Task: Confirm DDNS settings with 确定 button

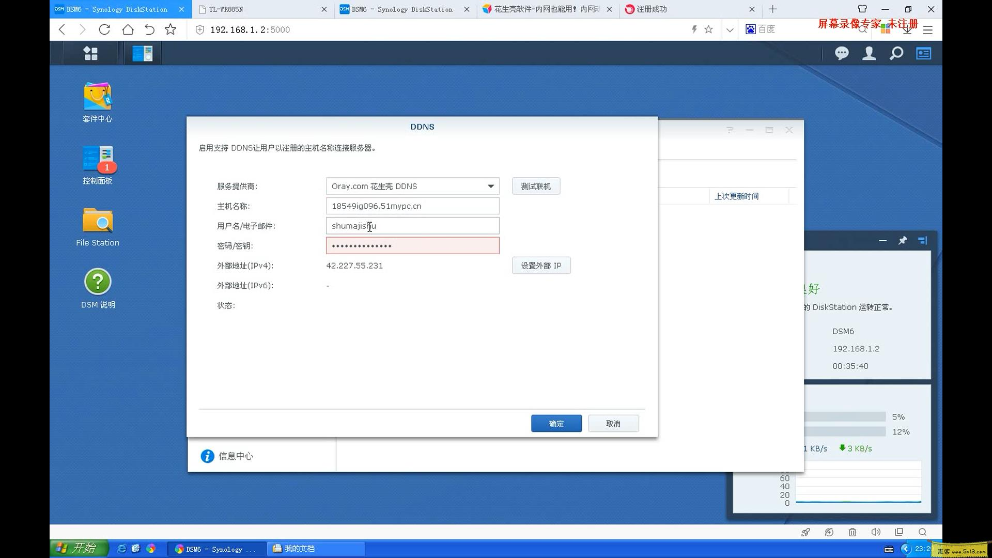Action: (x=556, y=423)
